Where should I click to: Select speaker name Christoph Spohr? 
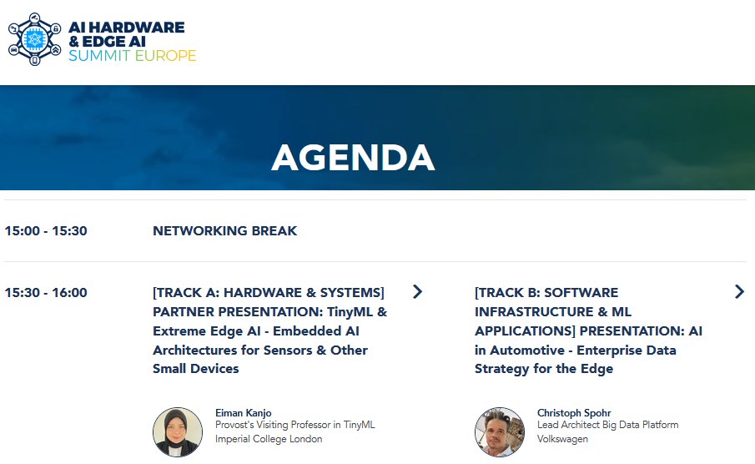tap(574, 413)
